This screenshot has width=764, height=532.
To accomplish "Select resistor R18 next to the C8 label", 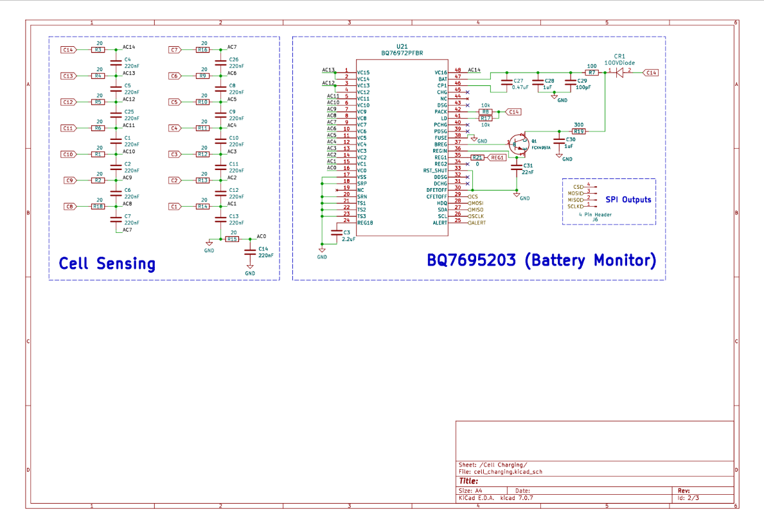I will (98, 207).
